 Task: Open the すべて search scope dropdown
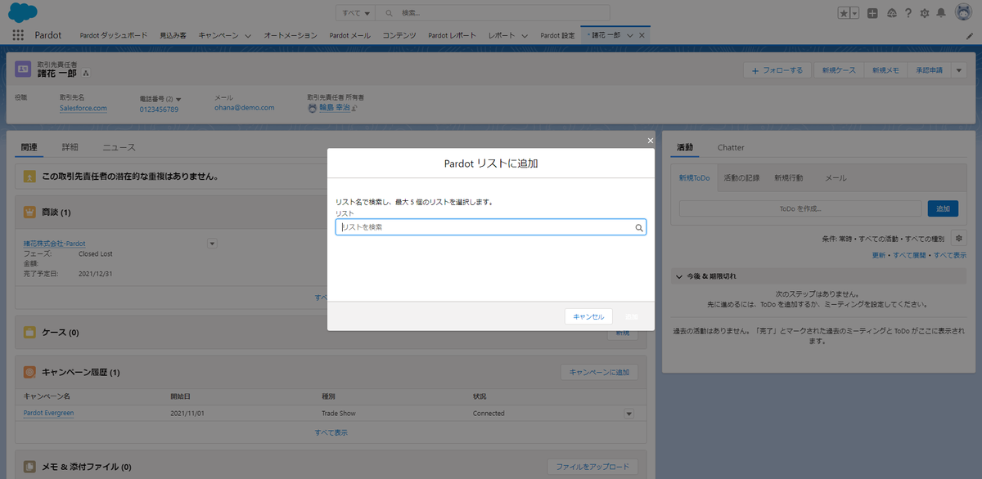pos(355,13)
